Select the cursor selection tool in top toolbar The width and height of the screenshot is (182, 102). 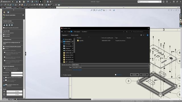[x=40, y=2]
